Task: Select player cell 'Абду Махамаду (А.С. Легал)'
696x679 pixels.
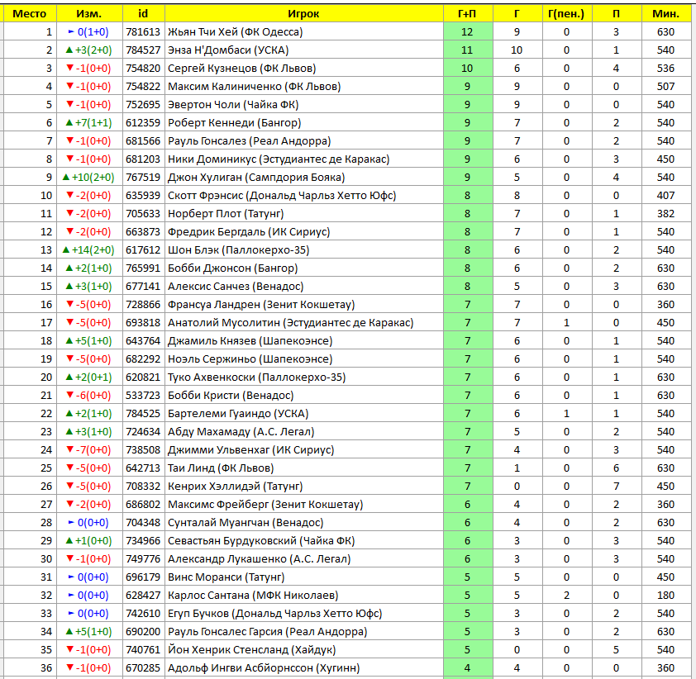Action: 303,432
